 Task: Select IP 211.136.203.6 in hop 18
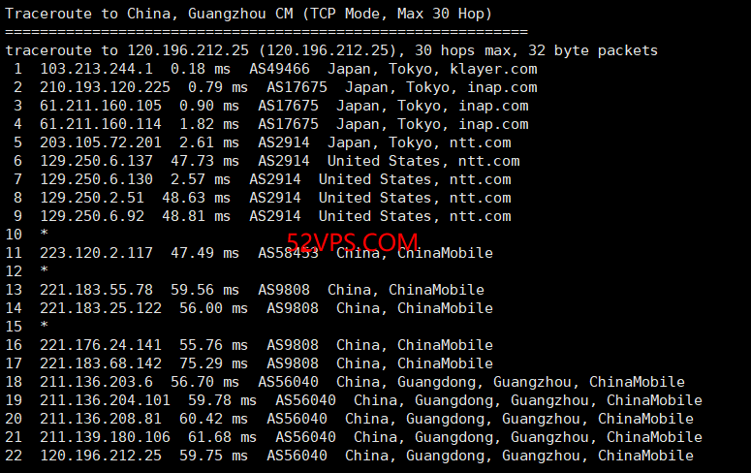point(96,382)
